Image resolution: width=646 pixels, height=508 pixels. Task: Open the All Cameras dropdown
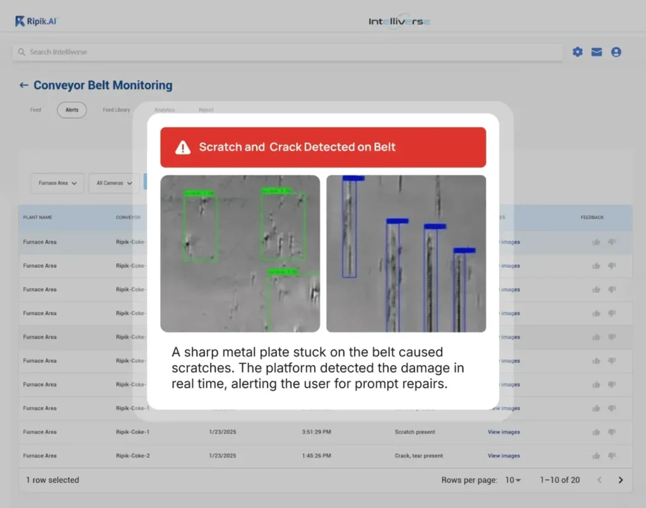[x=113, y=183]
